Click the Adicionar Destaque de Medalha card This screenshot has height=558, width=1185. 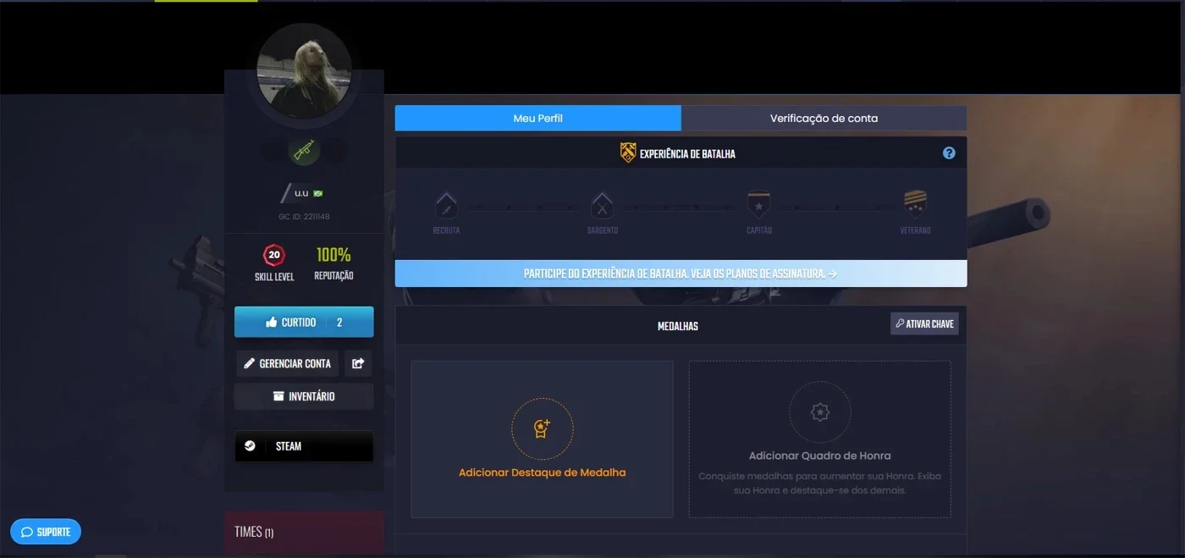tap(543, 439)
